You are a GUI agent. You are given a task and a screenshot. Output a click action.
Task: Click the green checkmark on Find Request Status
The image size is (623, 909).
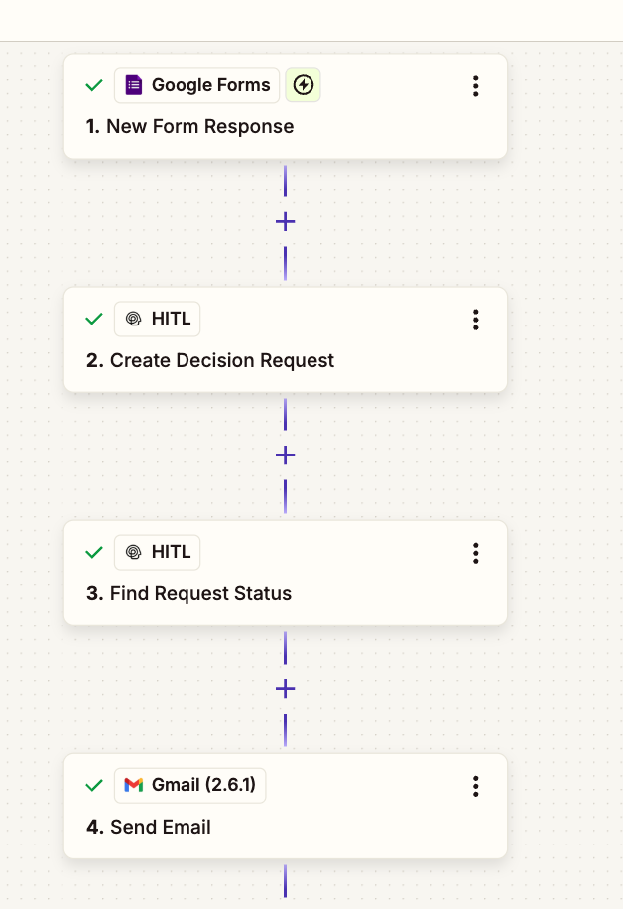click(x=93, y=552)
